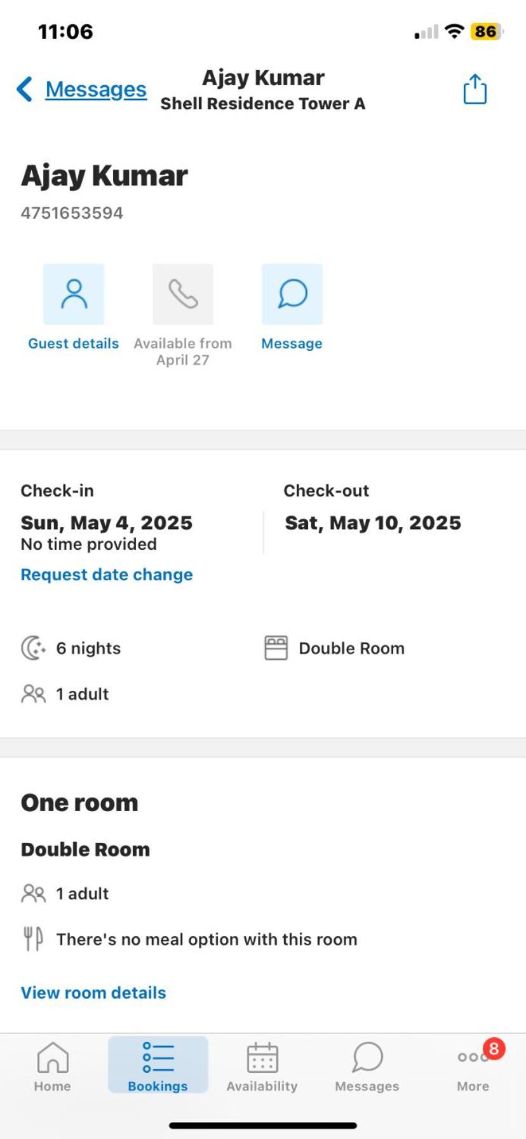Go back via Messages link
The image size is (526, 1139).
[x=96, y=89]
